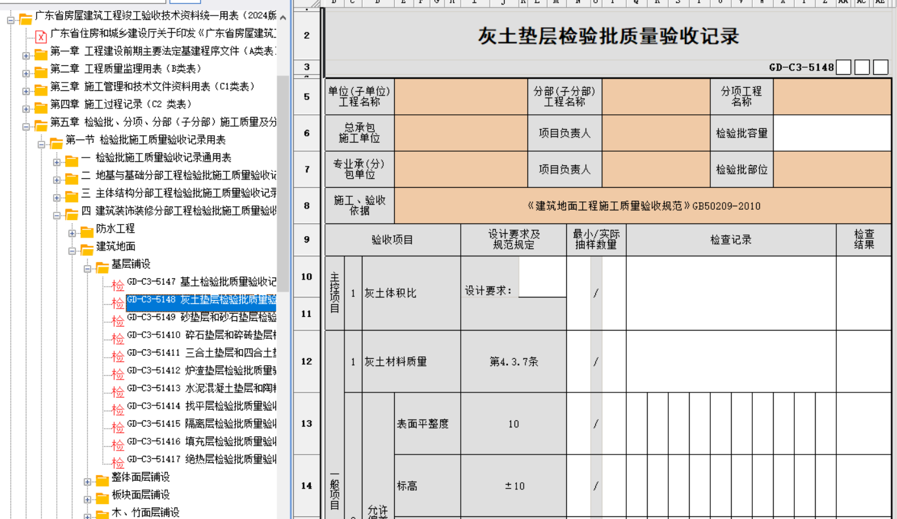Click the middle box after GD-C3-5148 code

pyautogui.click(x=861, y=67)
